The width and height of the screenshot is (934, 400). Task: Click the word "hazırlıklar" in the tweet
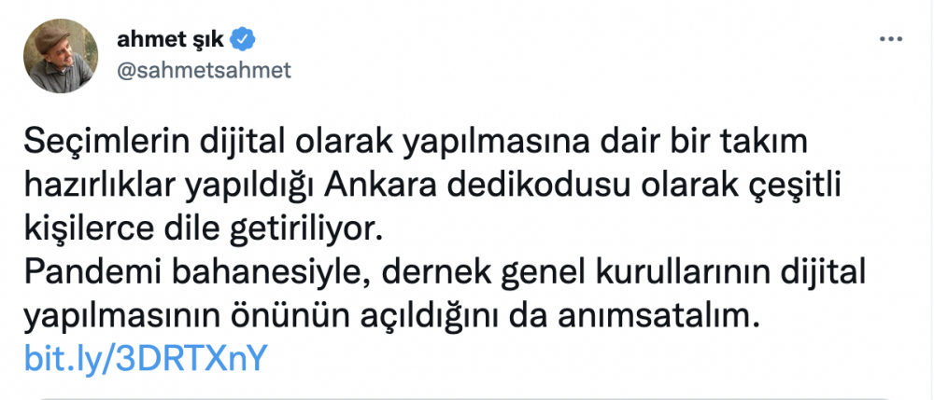point(101,186)
